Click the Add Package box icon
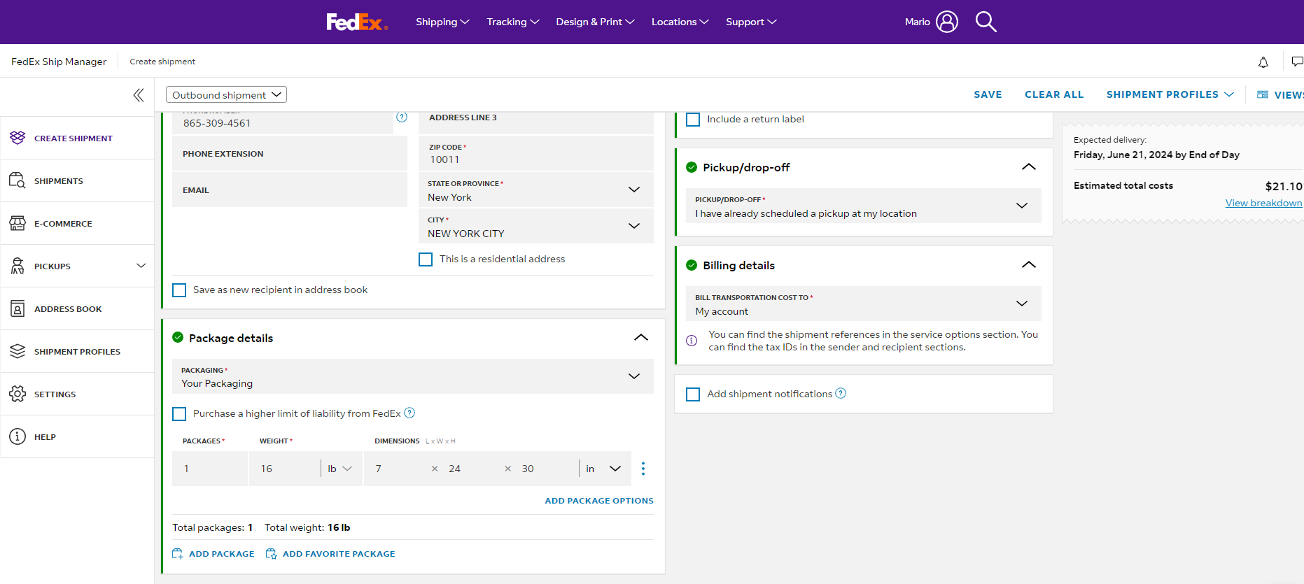1304x584 pixels. coord(178,553)
